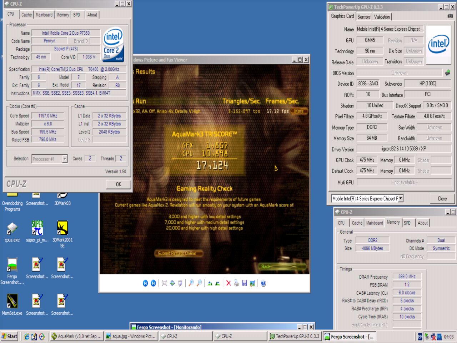
Task: Click DRAM Frequency 399.0 MHz value
Action: (407, 277)
